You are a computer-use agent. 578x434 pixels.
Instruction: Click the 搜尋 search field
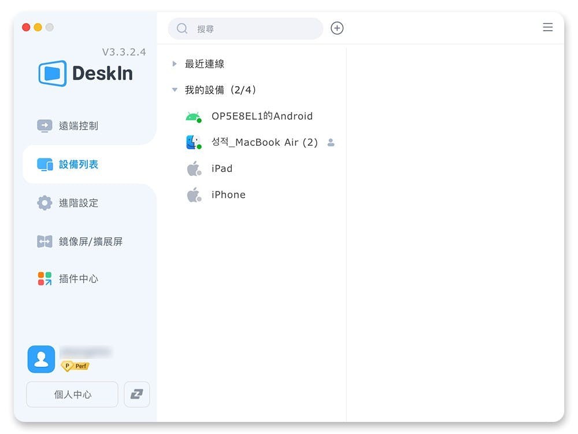249,28
